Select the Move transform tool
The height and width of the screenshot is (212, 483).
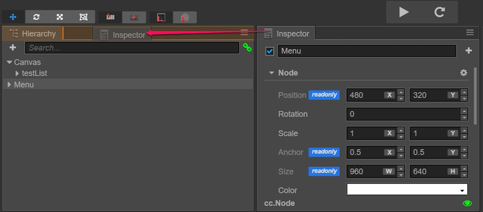(x=13, y=17)
